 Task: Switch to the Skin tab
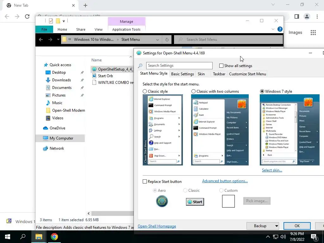(201, 74)
